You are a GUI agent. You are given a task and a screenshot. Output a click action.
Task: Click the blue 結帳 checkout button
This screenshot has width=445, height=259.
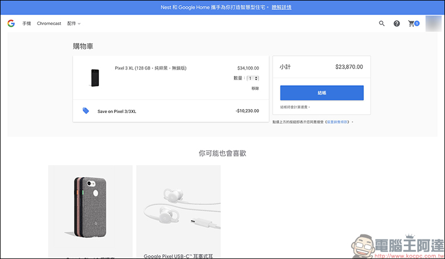click(322, 92)
